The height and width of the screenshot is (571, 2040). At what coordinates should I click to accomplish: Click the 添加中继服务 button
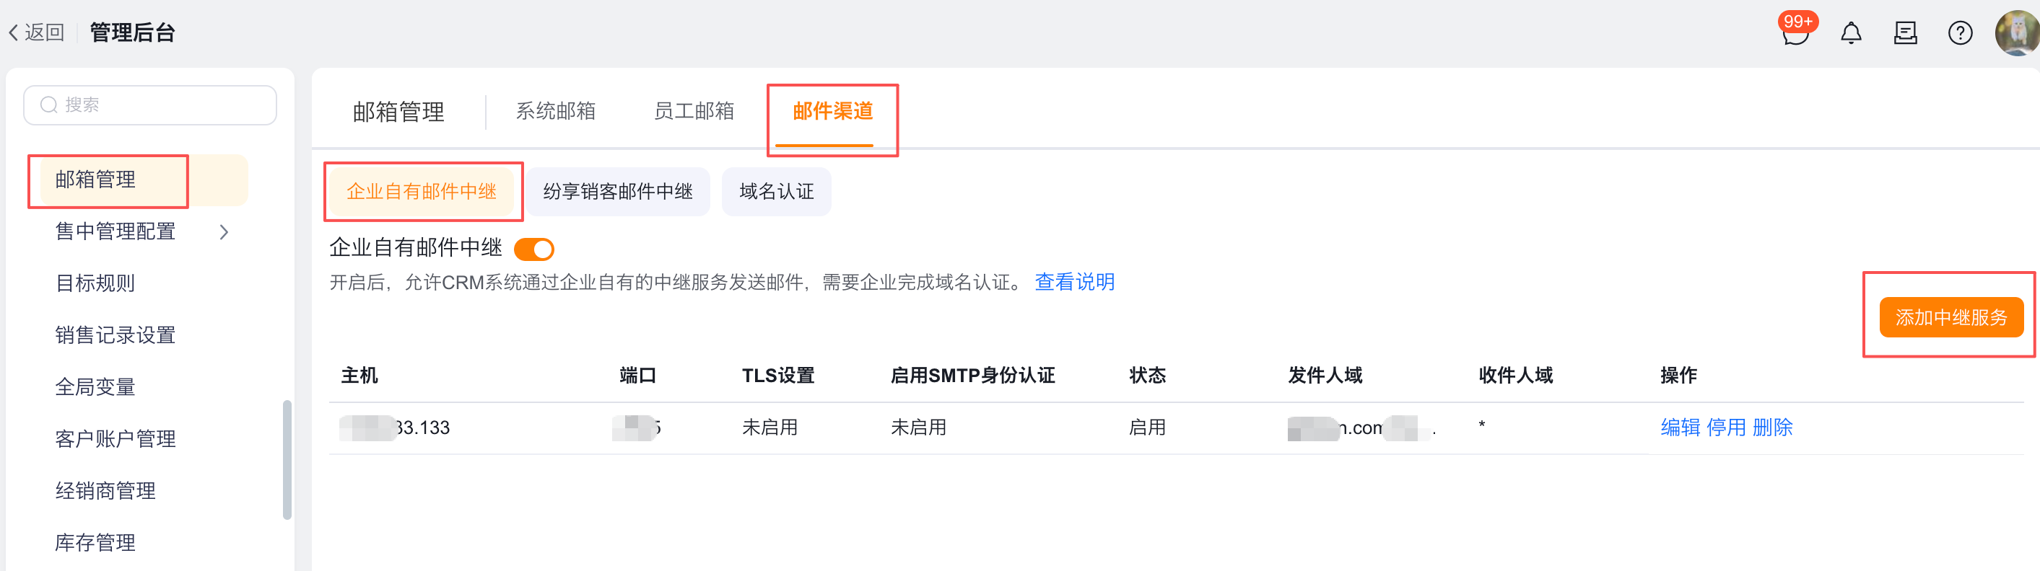(1950, 318)
